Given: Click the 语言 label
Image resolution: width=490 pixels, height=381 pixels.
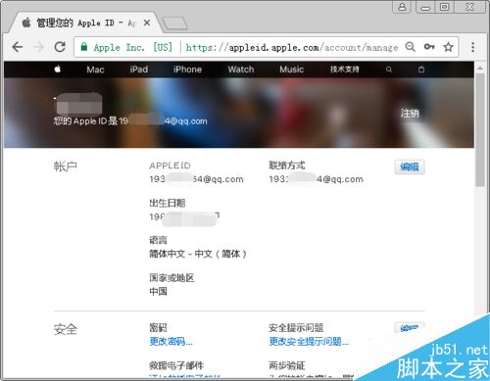Looking at the screenshot, I should [158, 240].
